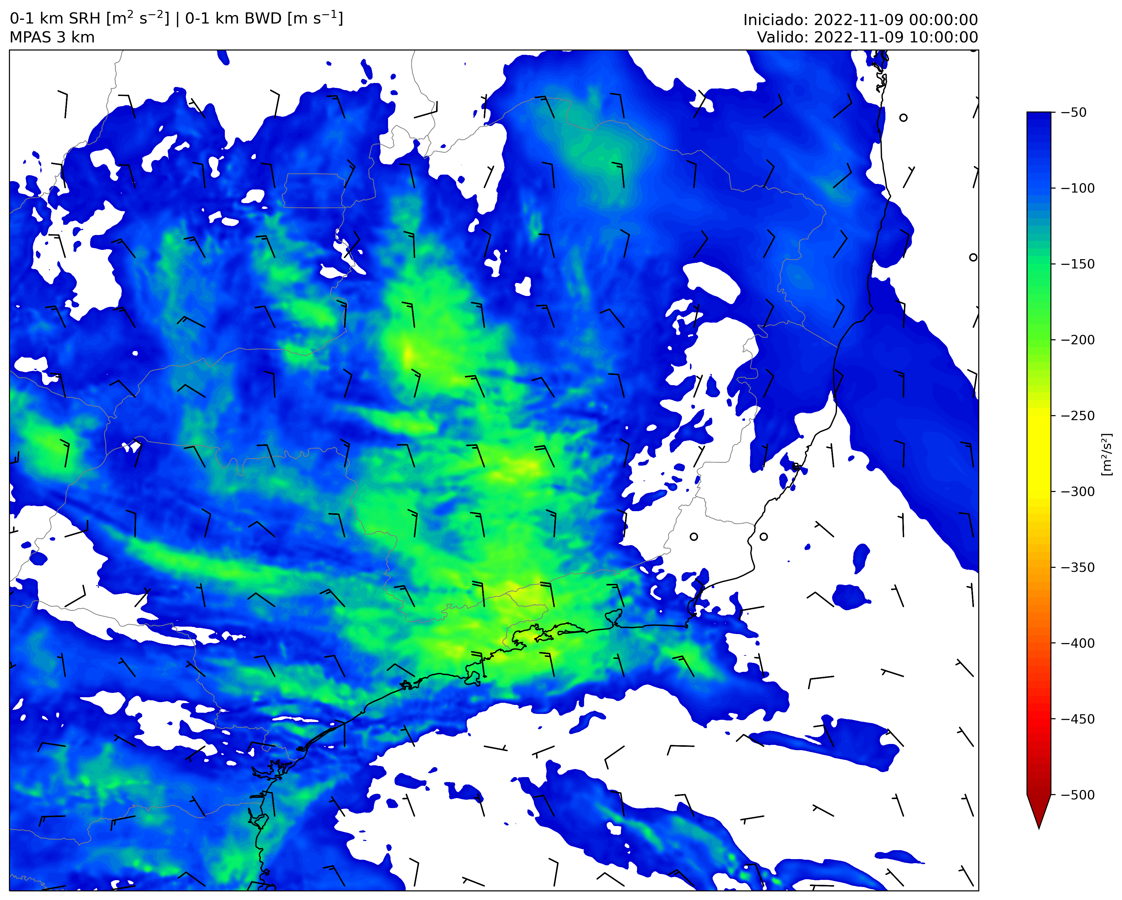1122x900 pixels.
Task: Click the −250 colorbar tick label
Action: pos(1077,416)
